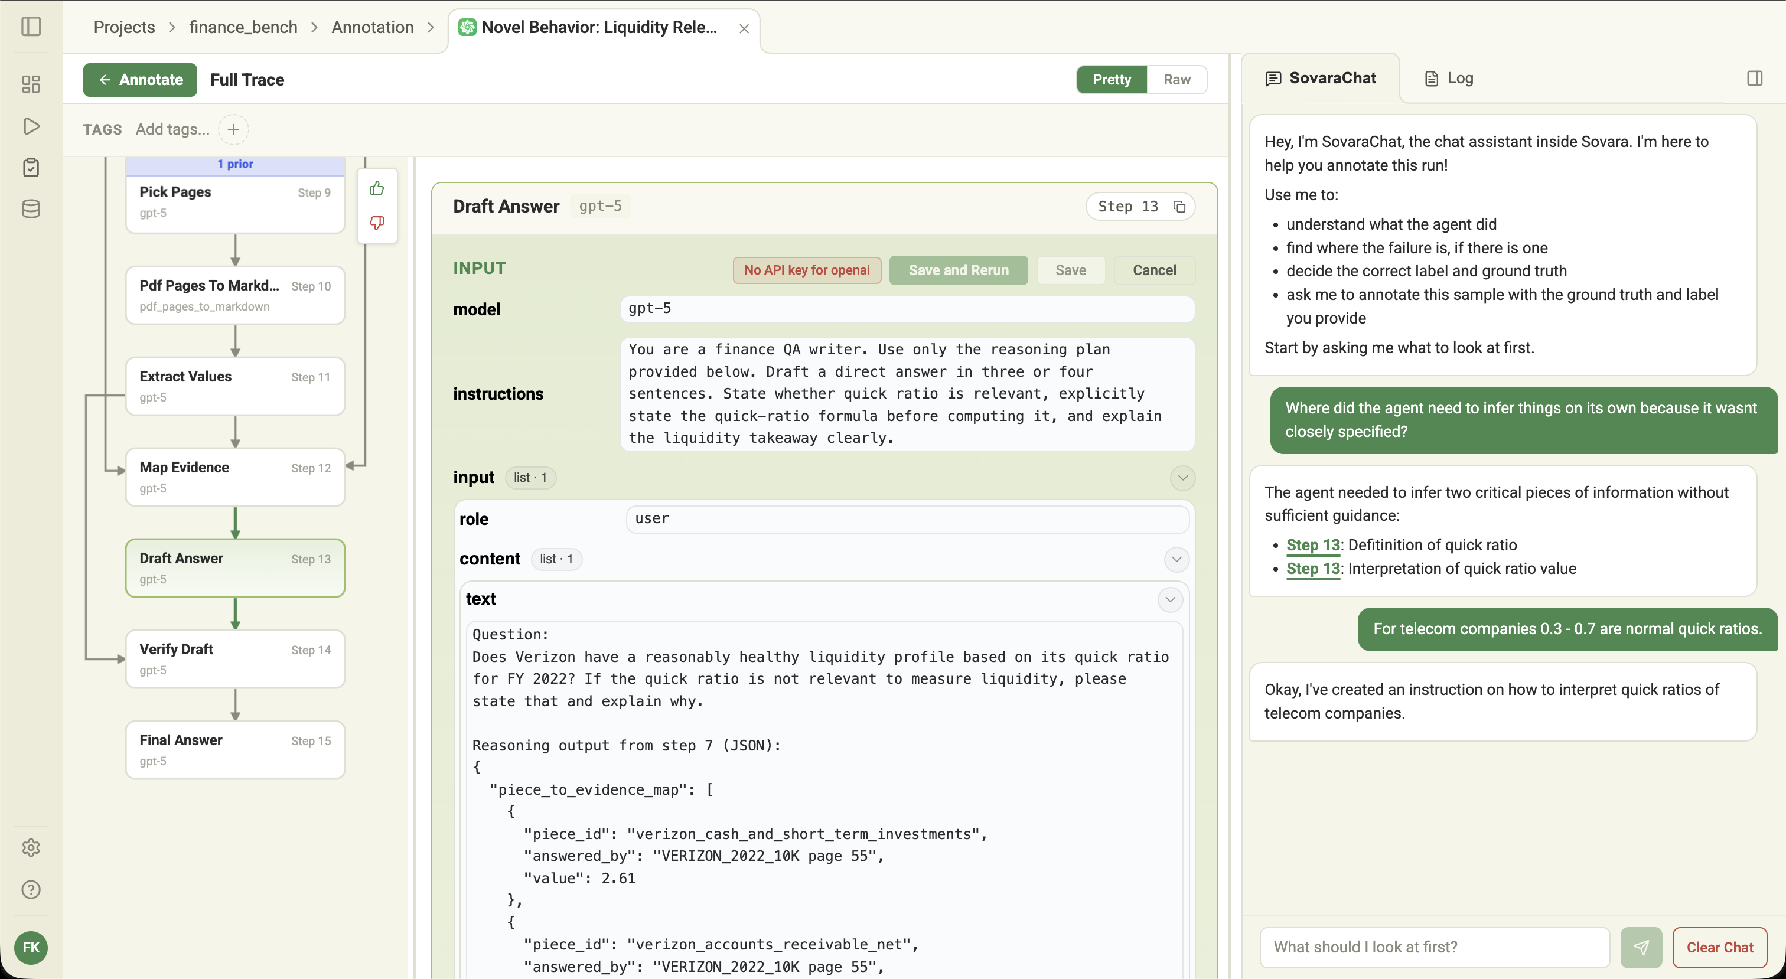Viewport: 1786px width, 979px height.
Task: Copy the Step 13 identifier
Action: (1179, 207)
